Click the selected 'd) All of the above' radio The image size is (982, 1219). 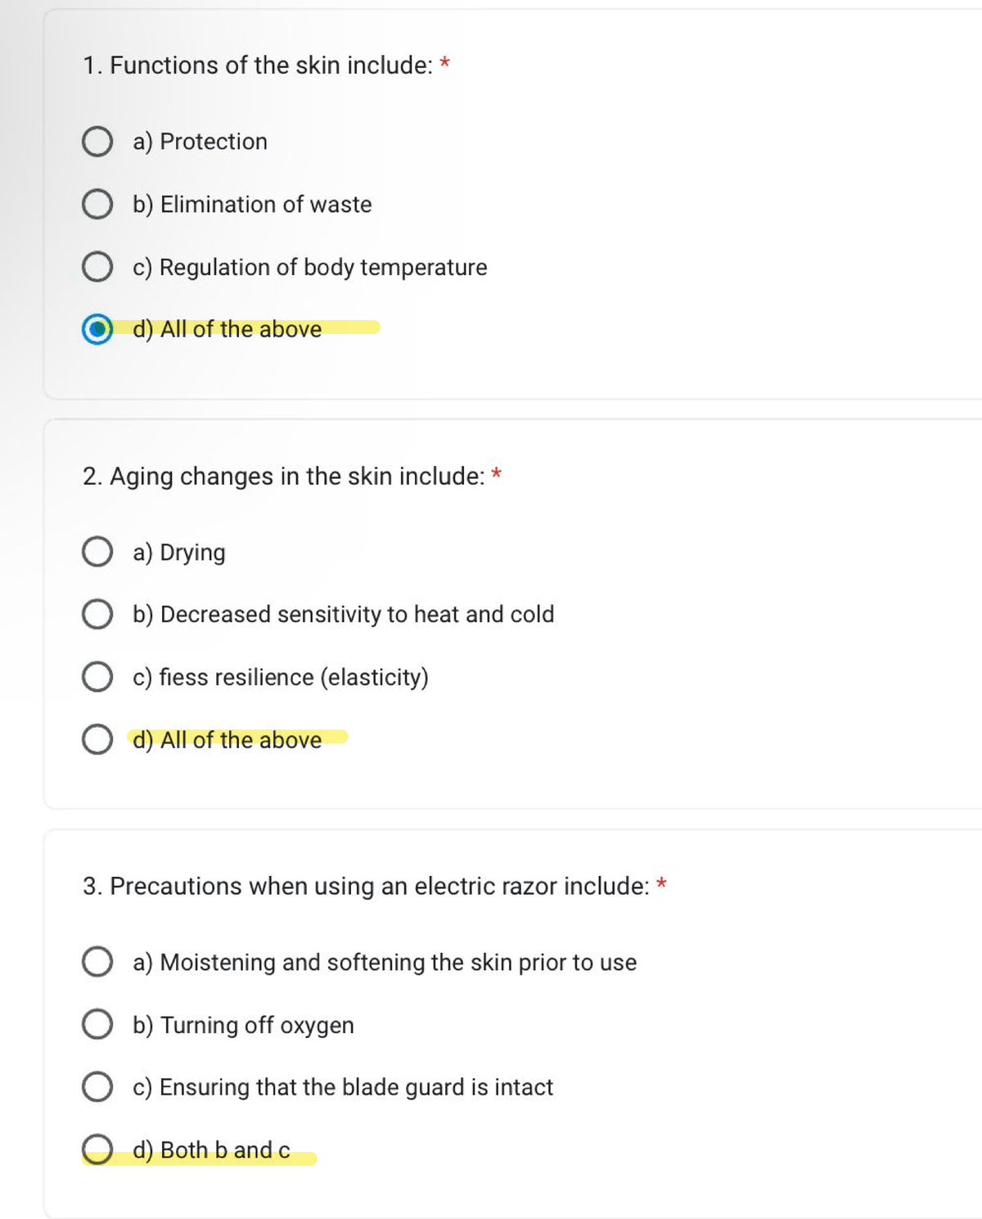coord(98,329)
